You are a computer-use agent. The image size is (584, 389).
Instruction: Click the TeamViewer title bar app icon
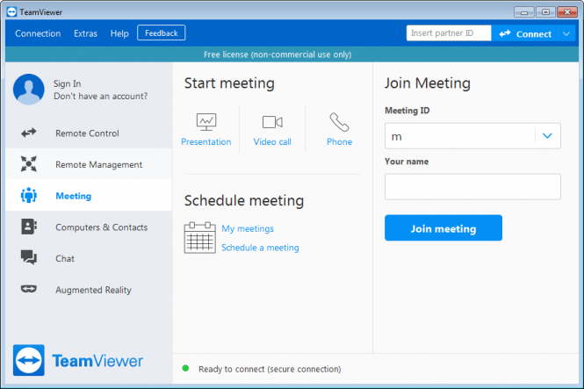click(x=11, y=12)
